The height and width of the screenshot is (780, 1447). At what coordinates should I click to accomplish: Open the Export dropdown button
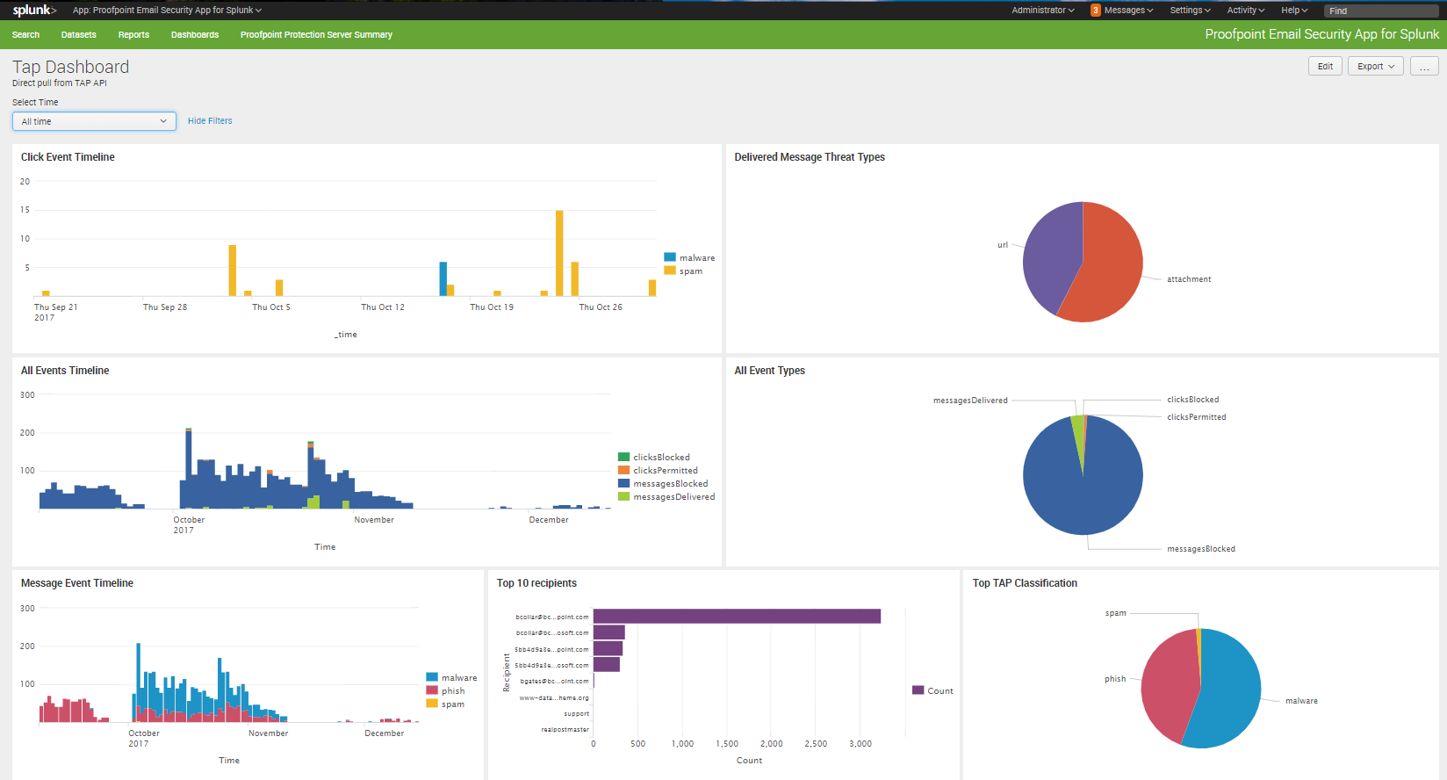[1376, 67]
